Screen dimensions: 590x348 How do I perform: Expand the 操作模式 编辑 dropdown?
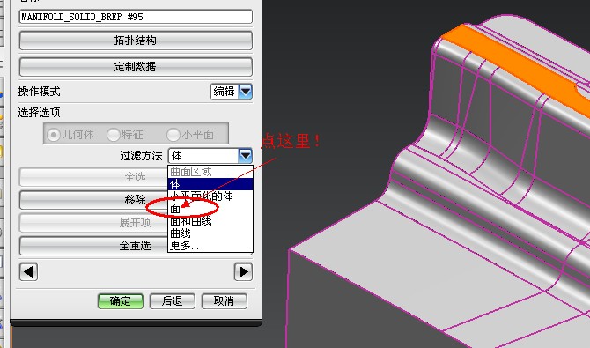coord(246,92)
